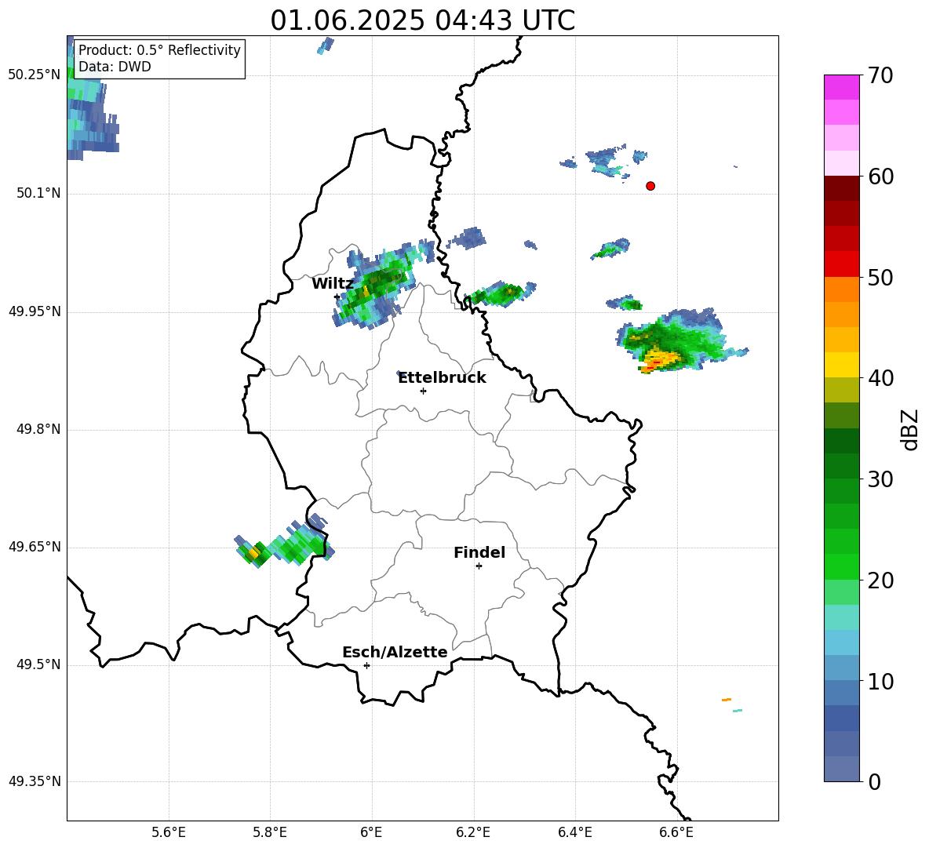Image resolution: width=929 pixels, height=848 pixels.
Task: Click the 20 tick on the colorbar
Action: pos(880,580)
